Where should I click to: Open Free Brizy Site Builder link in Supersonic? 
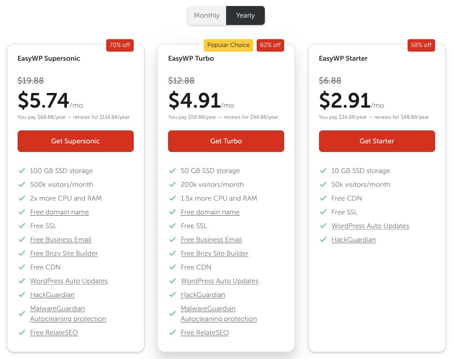point(64,254)
